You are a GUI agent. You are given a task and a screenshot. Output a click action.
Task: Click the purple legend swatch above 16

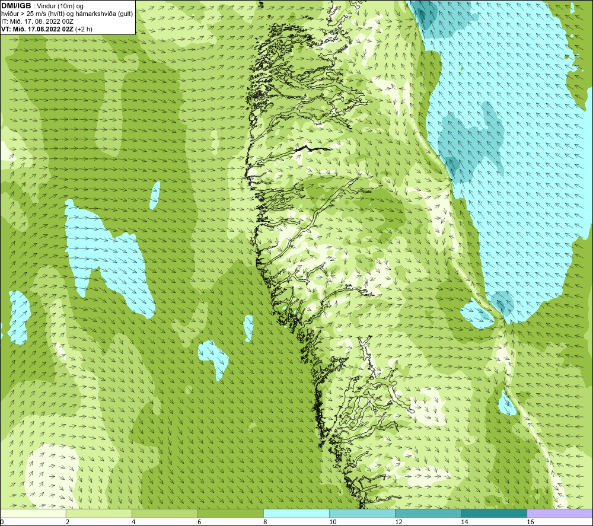click(560, 513)
